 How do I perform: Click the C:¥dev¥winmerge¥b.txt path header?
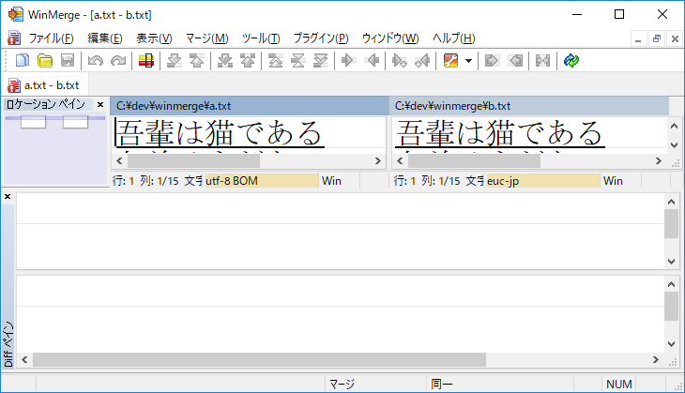click(x=529, y=106)
